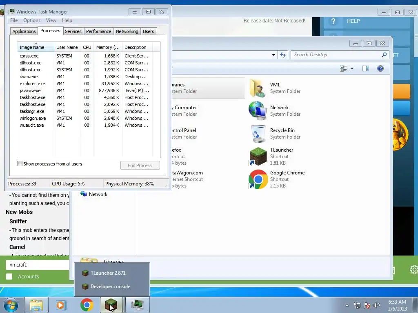Select the taskmgr.exe process row
The width and height of the screenshot is (418, 313).
(x=85, y=111)
